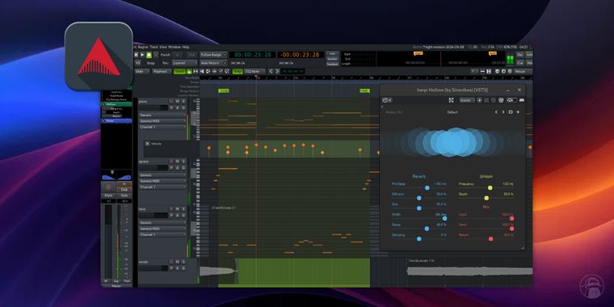Toggle Disk monitoring on mixer strip
614x307 pixels.
124,189
